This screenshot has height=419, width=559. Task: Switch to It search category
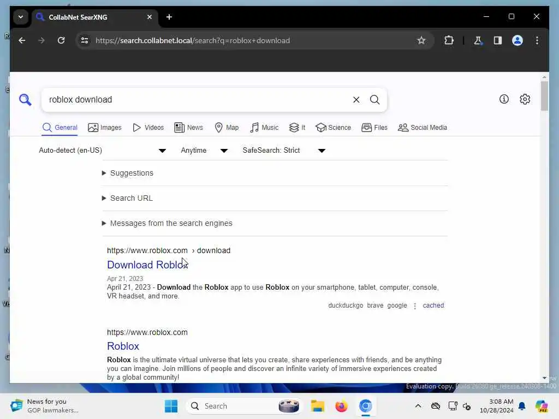[x=297, y=128]
